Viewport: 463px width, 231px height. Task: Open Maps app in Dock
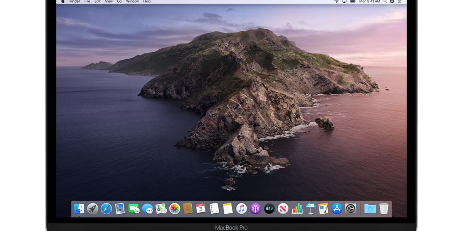click(161, 208)
